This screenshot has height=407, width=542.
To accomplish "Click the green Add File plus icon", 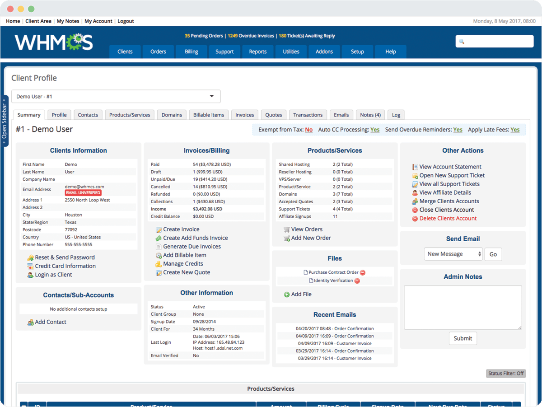I will point(287,295).
